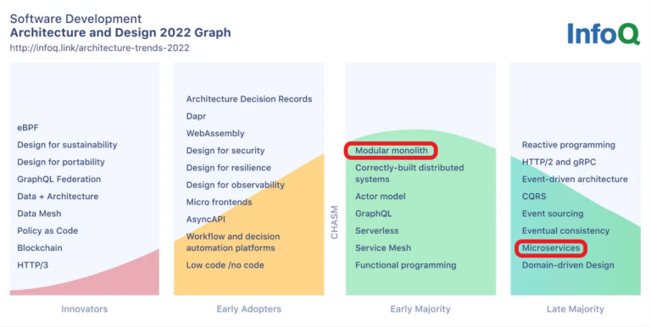The image size is (651, 327).
Task: Click the circled Modular monolith label
Action: 391,151
